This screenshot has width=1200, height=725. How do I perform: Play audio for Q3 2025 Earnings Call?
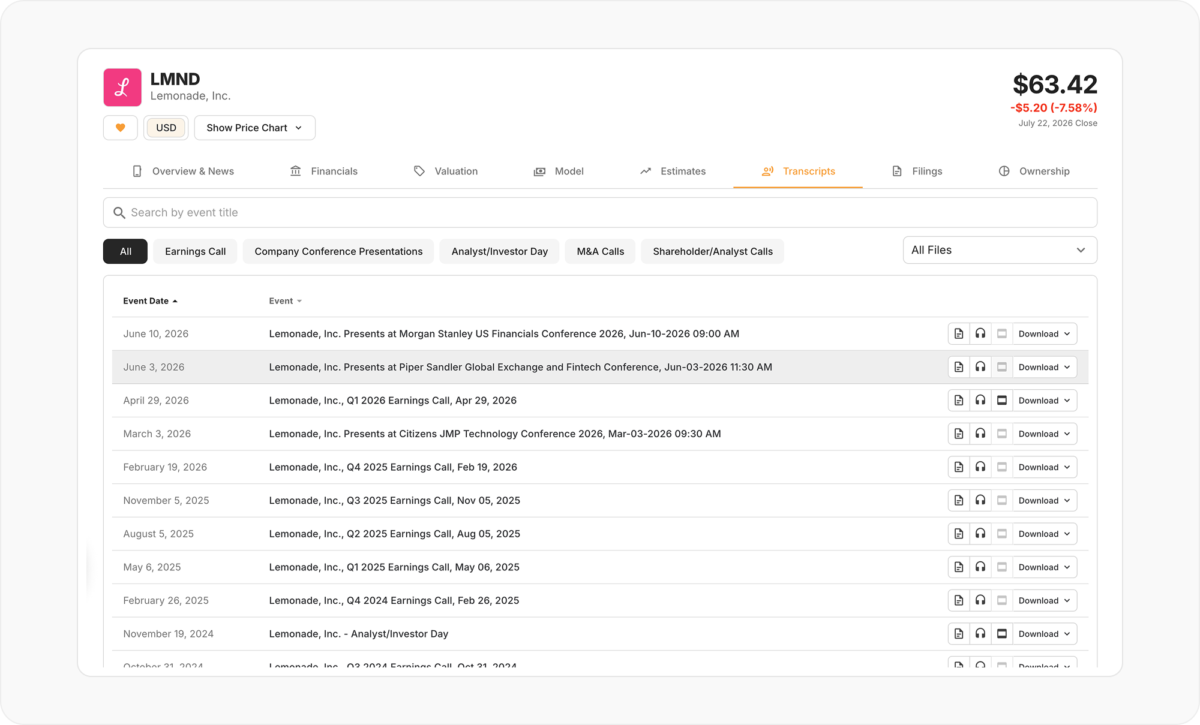pos(980,501)
